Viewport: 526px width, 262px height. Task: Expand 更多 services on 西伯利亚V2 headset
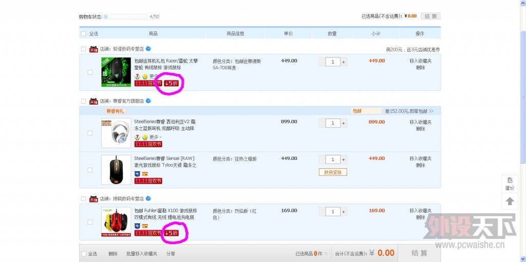(x=156, y=137)
